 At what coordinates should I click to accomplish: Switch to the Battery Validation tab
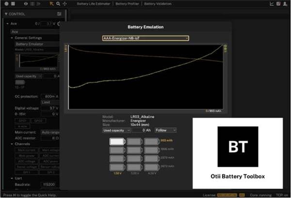tap(159, 3)
